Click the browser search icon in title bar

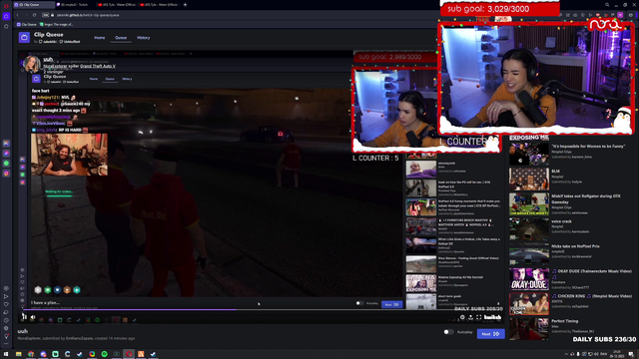click(607, 5)
